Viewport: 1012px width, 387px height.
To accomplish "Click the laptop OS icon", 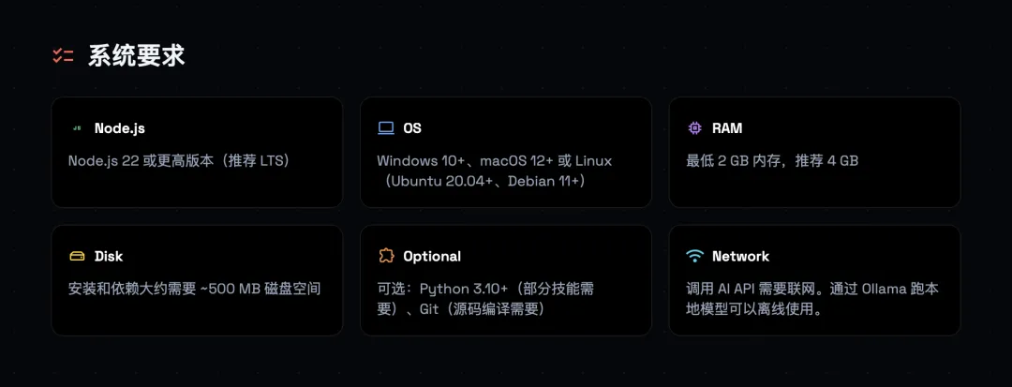I will point(385,128).
